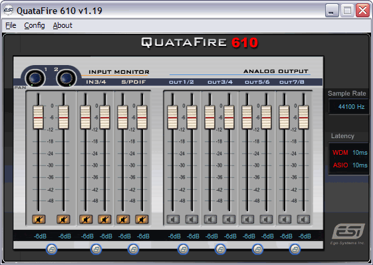The height and width of the screenshot is (265, 373).
Task: Click the OUT3/4 right fader handle
Action: (229, 118)
